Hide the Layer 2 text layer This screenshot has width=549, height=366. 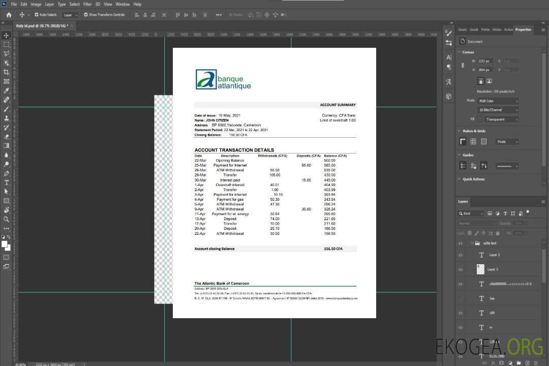461,255
